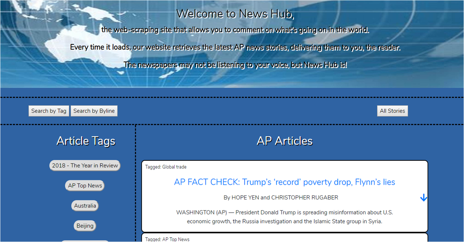
Task: Select the '2018 - The Year in Review' tag
Action: (85, 166)
